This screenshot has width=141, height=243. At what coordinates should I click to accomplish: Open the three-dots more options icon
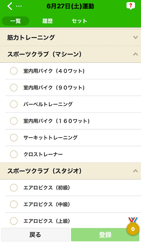(19, 6)
